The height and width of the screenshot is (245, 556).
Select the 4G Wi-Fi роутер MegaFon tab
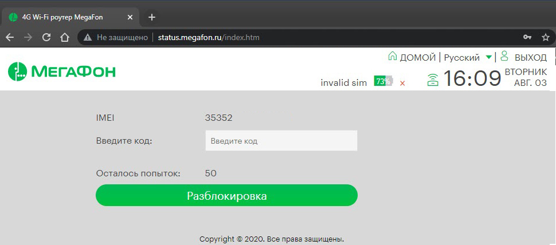click(x=70, y=17)
